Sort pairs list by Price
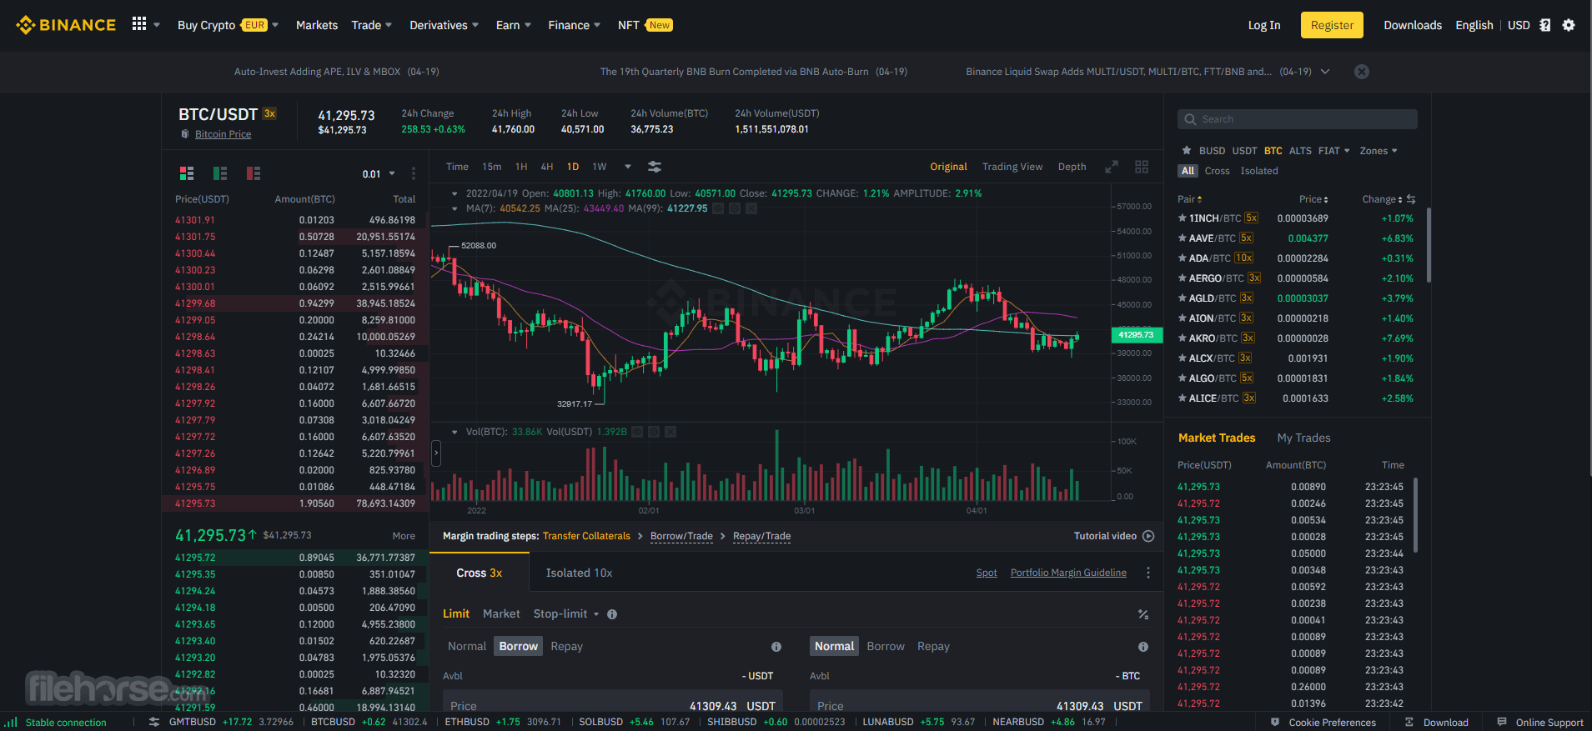The image size is (1592, 731). point(1313,199)
